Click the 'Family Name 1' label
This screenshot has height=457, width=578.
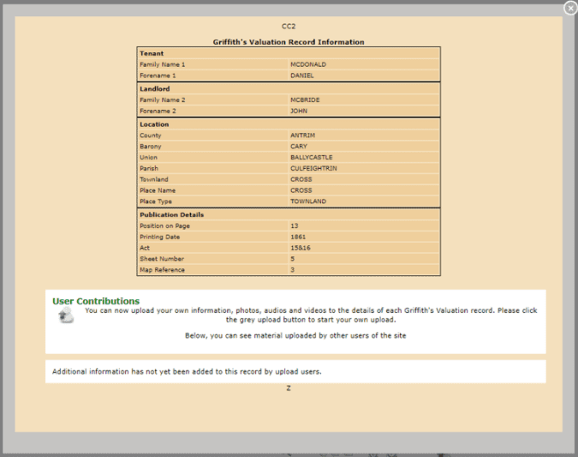coord(162,64)
